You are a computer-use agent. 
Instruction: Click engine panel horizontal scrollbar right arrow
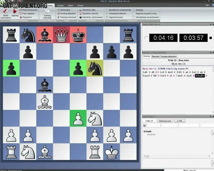pos(209,156)
